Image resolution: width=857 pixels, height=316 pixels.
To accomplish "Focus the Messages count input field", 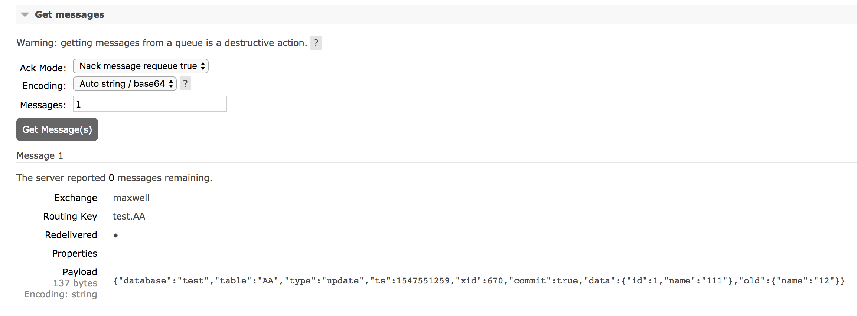I will tap(149, 104).
